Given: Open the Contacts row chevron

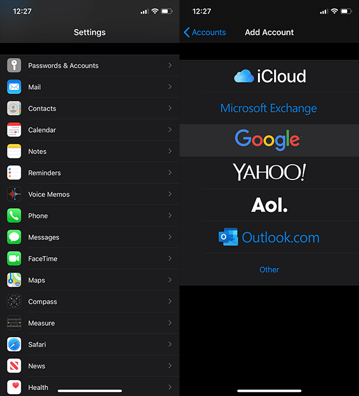Looking at the screenshot, I should (x=170, y=109).
